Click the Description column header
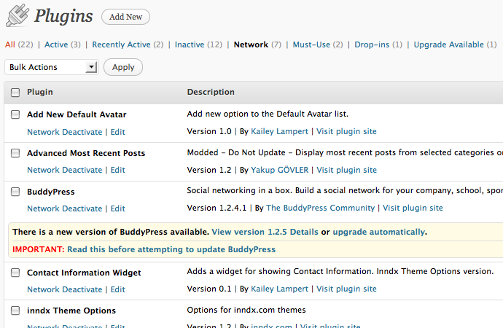 (x=211, y=92)
